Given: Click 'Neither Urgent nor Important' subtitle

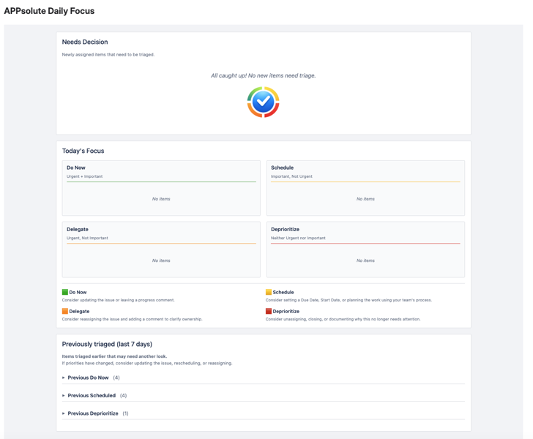Looking at the screenshot, I should (298, 238).
